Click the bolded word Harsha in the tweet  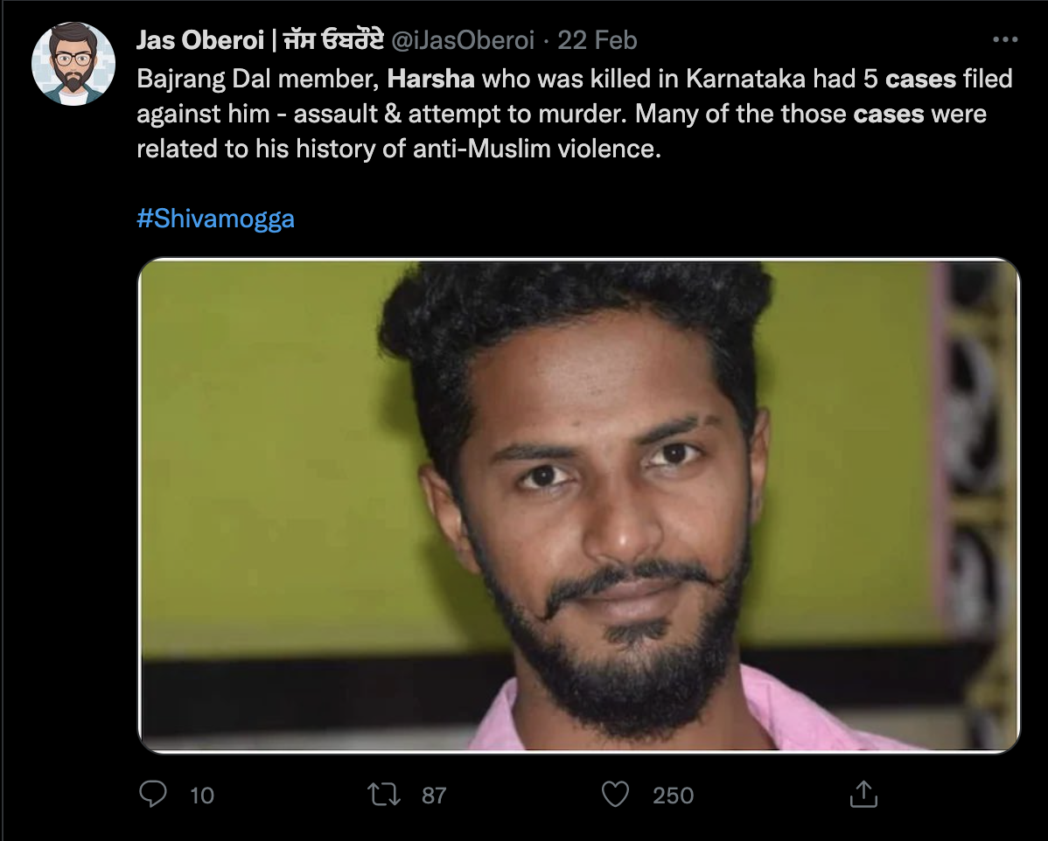[x=431, y=79]
